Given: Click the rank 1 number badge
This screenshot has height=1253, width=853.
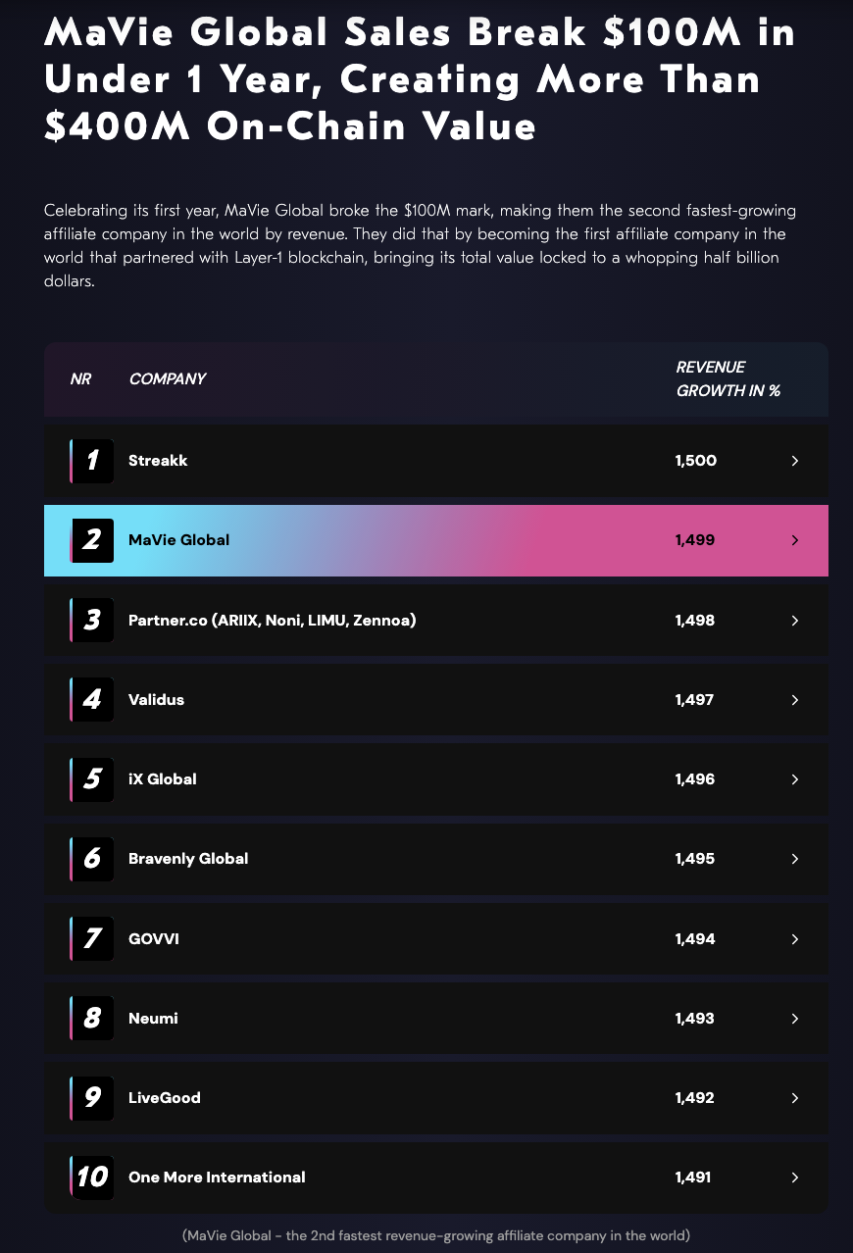Looking at the screenshot, I should click(x=92, y=461).
